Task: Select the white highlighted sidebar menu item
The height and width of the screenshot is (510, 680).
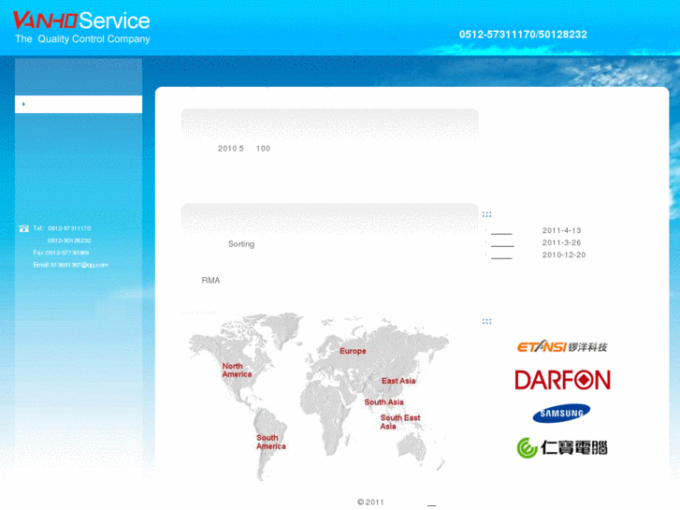Action: tap(79, 104)
